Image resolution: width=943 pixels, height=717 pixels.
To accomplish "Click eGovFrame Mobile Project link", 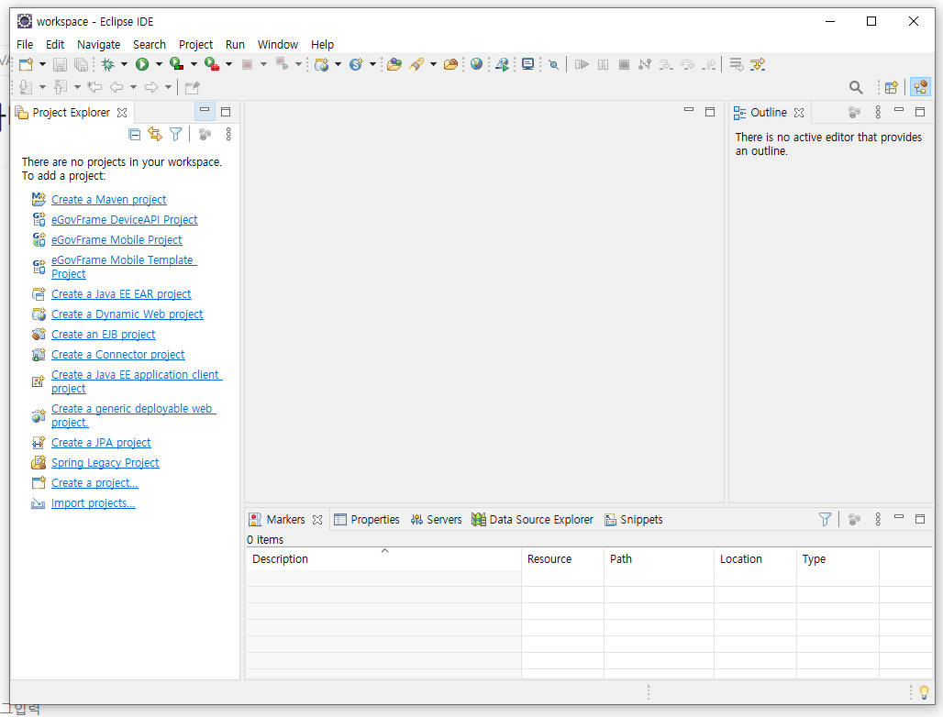I will click(x=116, y=240).
